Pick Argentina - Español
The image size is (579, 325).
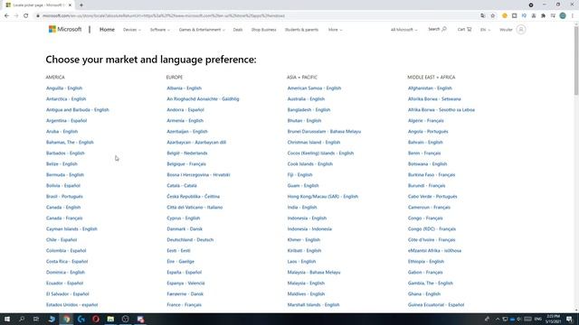click(x=66, y=120)
